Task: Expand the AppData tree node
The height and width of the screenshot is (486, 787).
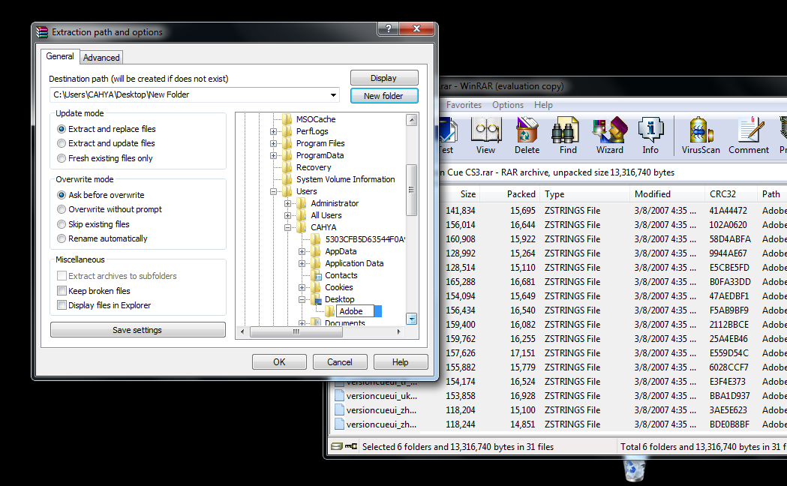Action: click(302, 252)
